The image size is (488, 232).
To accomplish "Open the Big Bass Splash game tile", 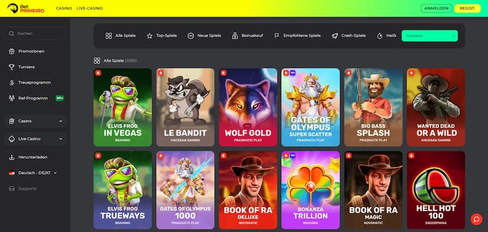I will pos(373,107).
